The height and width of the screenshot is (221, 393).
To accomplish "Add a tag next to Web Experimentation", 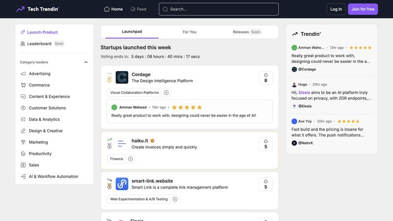I will [x=175, y=199].
